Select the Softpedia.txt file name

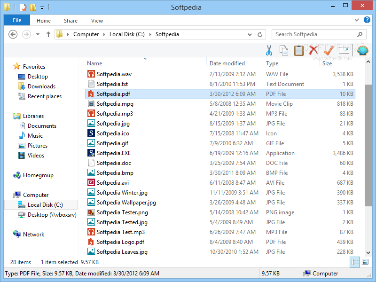tap(112, 84)
